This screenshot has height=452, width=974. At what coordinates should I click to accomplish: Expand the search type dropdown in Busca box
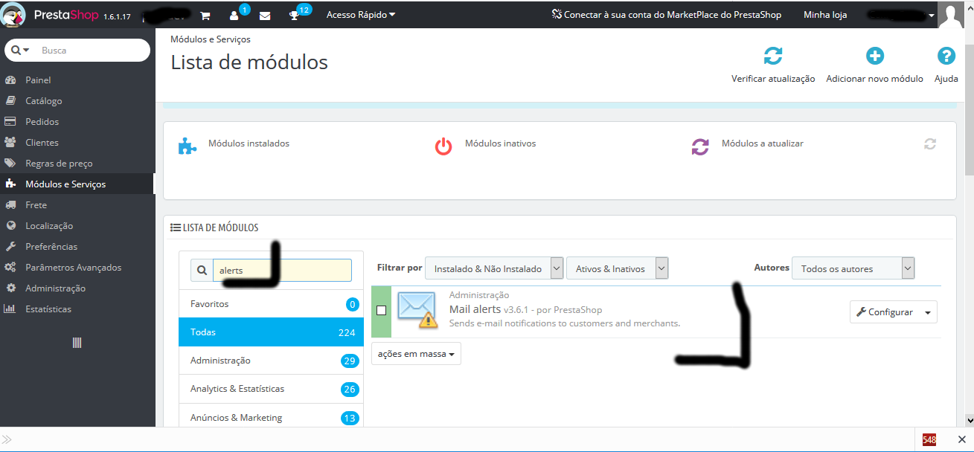(20, 50)
